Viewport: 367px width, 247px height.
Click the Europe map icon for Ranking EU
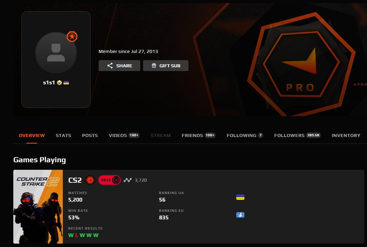coord(240,215)
